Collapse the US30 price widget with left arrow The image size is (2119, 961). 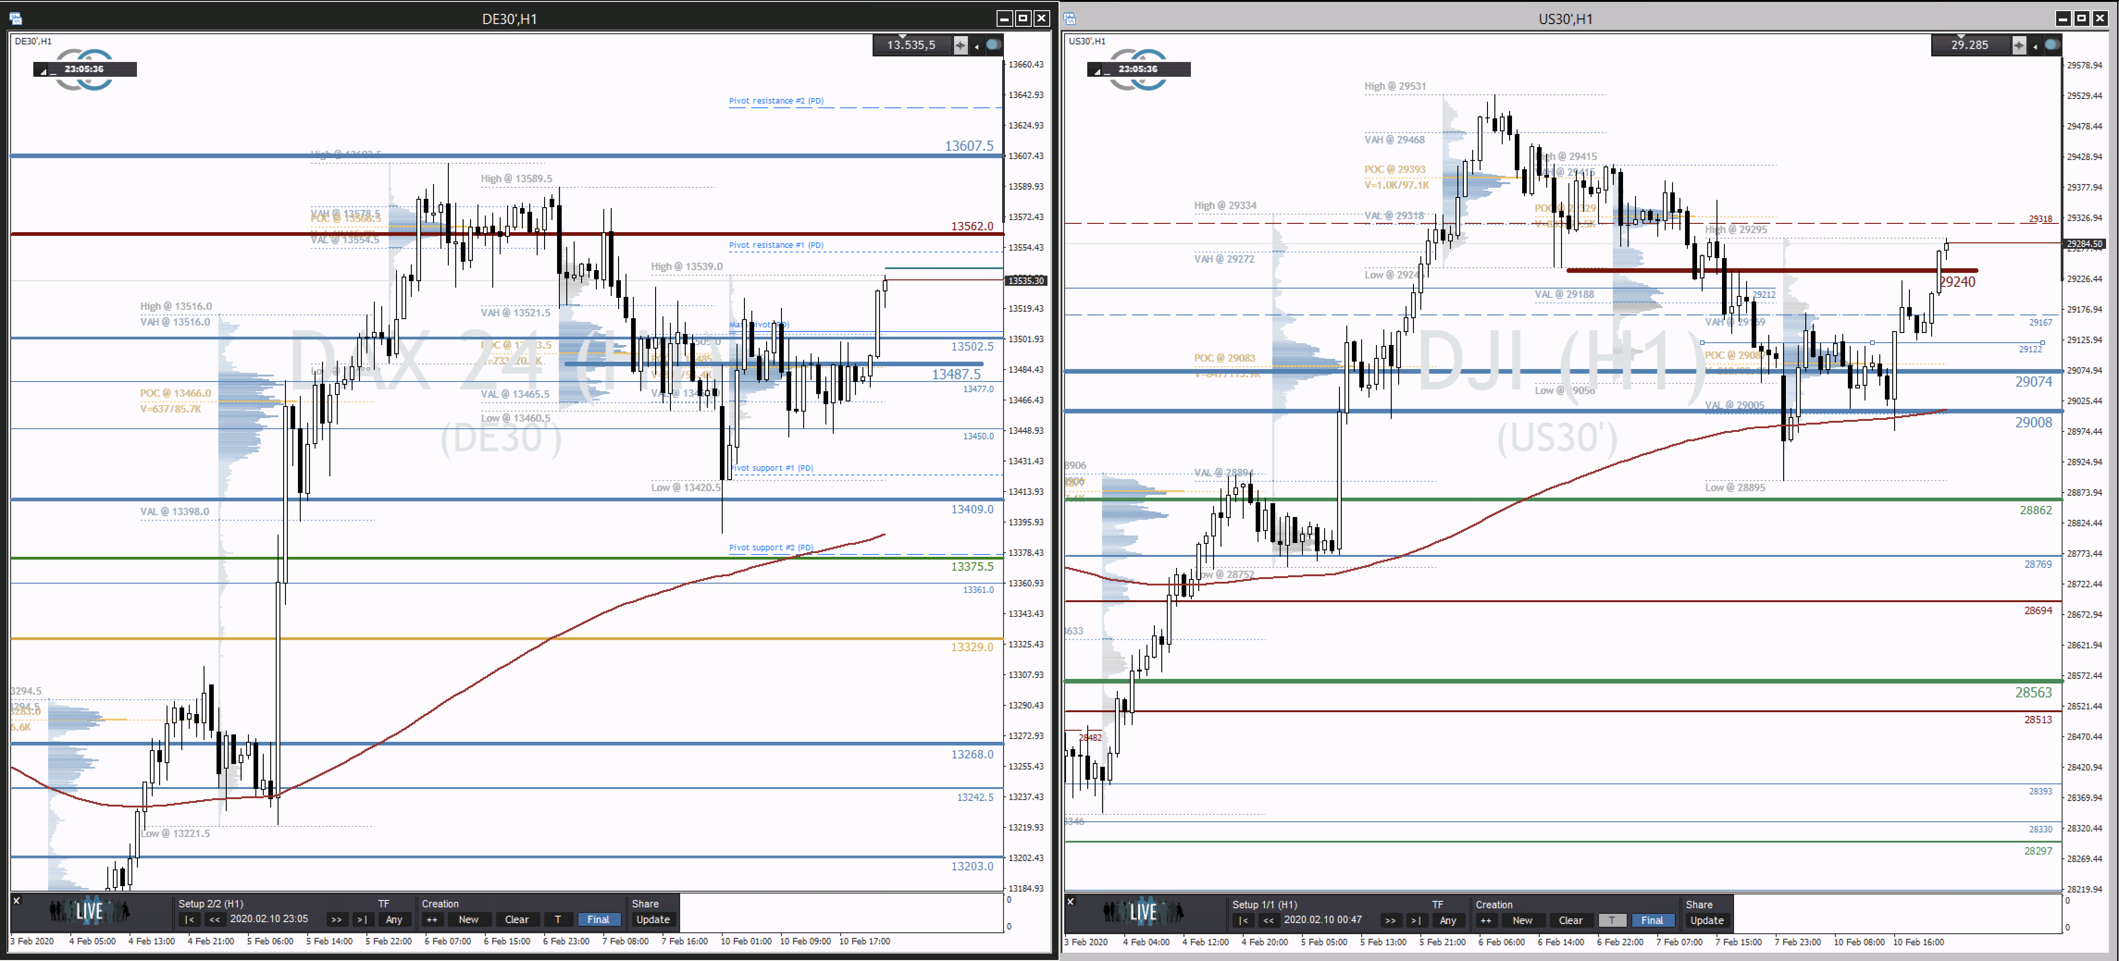click(x=2035, y=46)
